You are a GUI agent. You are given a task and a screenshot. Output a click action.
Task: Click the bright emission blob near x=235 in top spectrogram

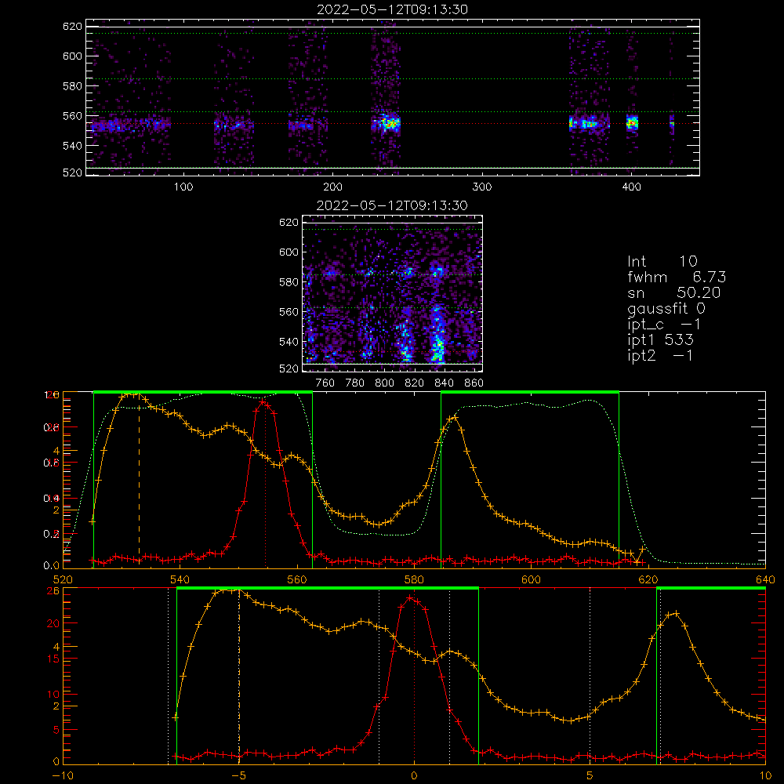[x=389, y=122]
